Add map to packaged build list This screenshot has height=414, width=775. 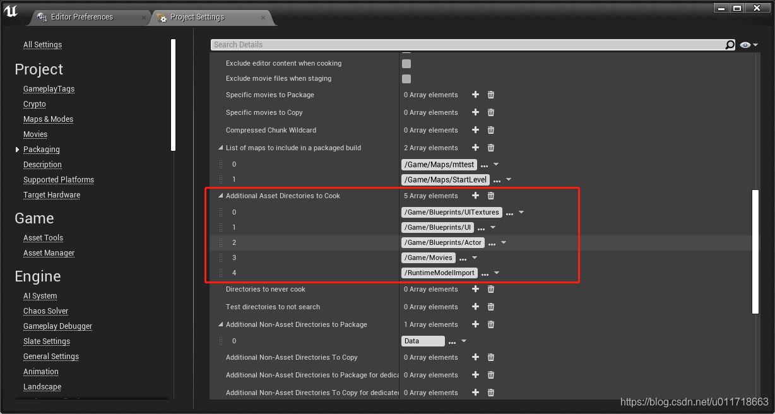476,148
